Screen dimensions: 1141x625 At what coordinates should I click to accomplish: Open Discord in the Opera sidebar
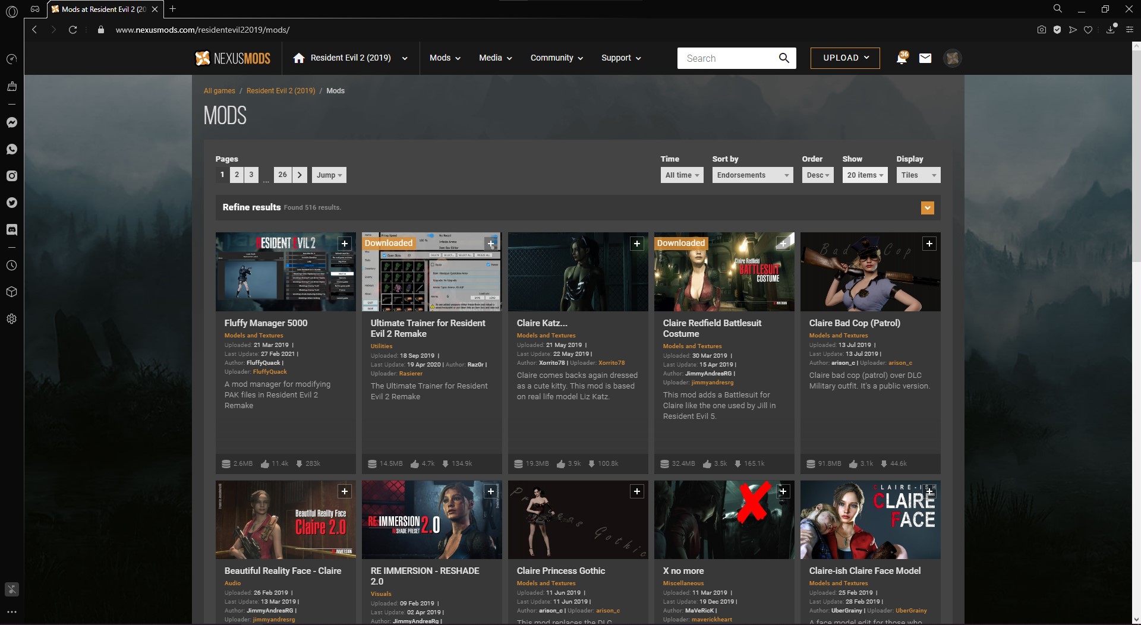click(x=12, y=229)
